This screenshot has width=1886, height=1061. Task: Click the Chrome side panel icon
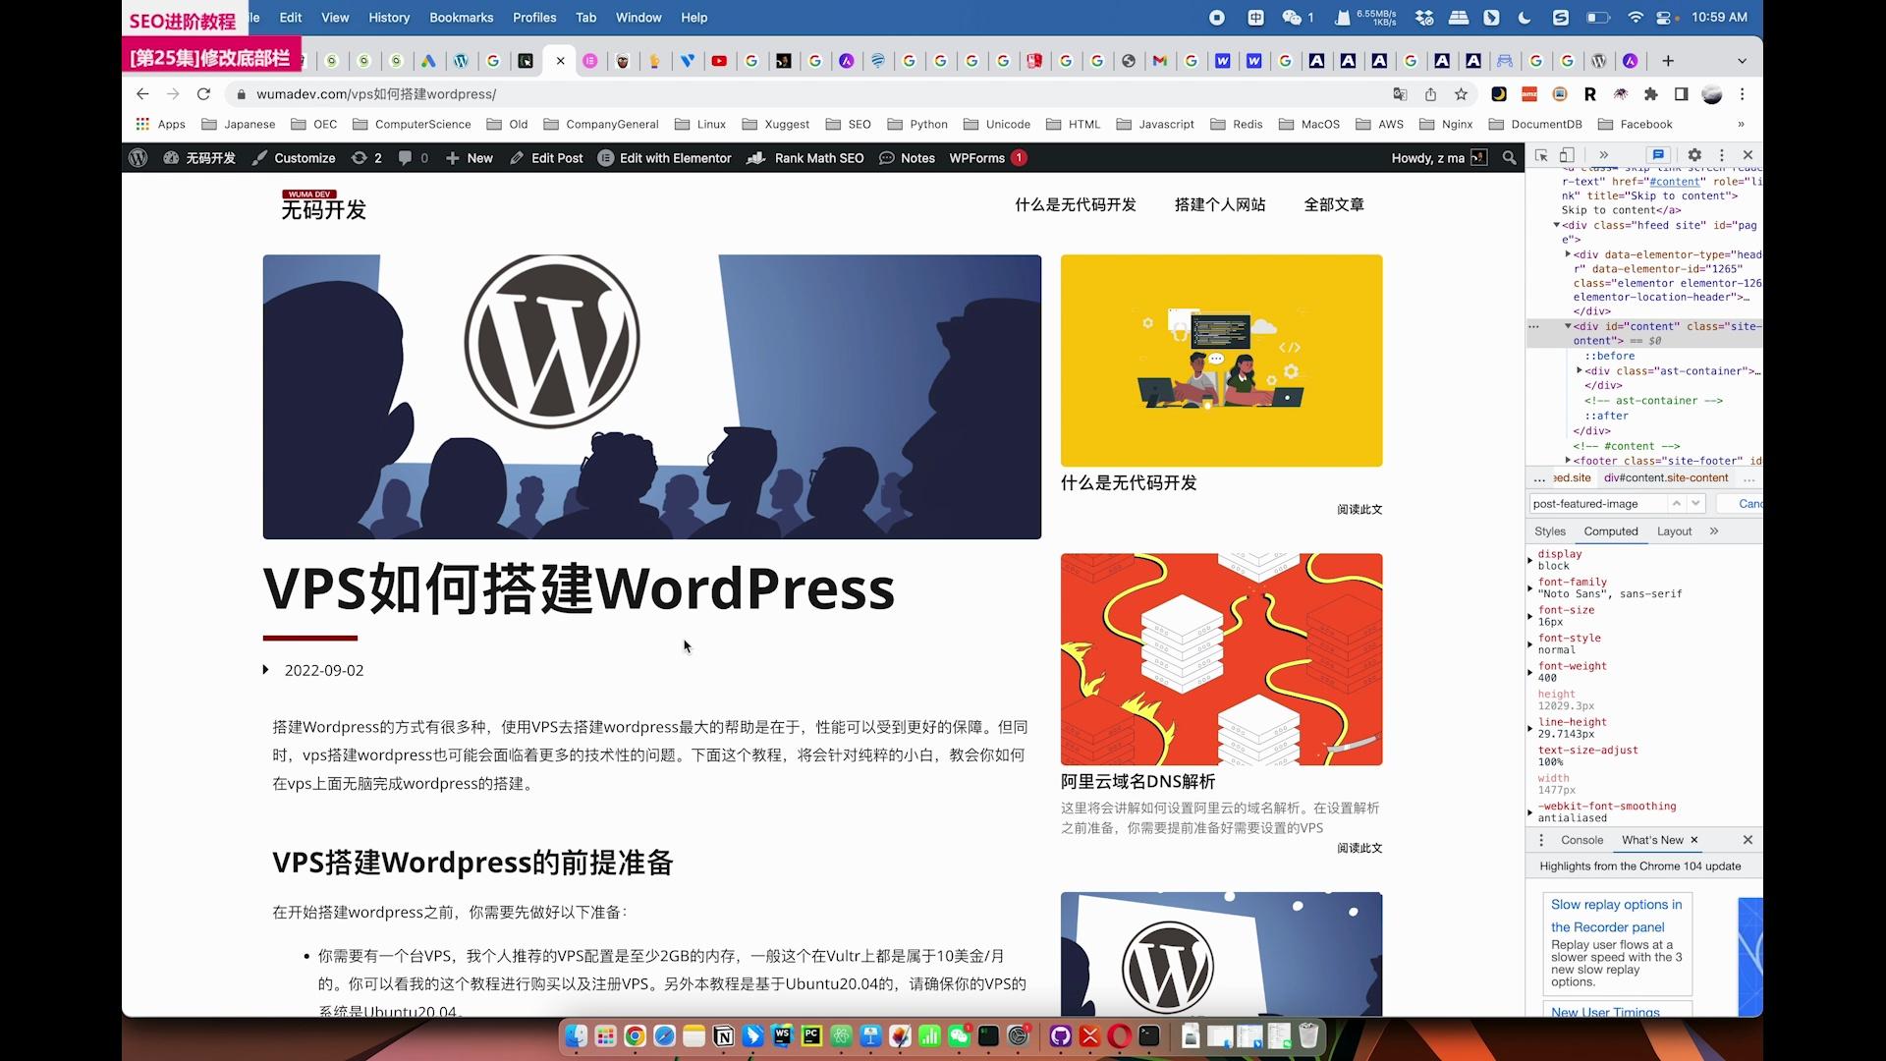coord(1682,94)
